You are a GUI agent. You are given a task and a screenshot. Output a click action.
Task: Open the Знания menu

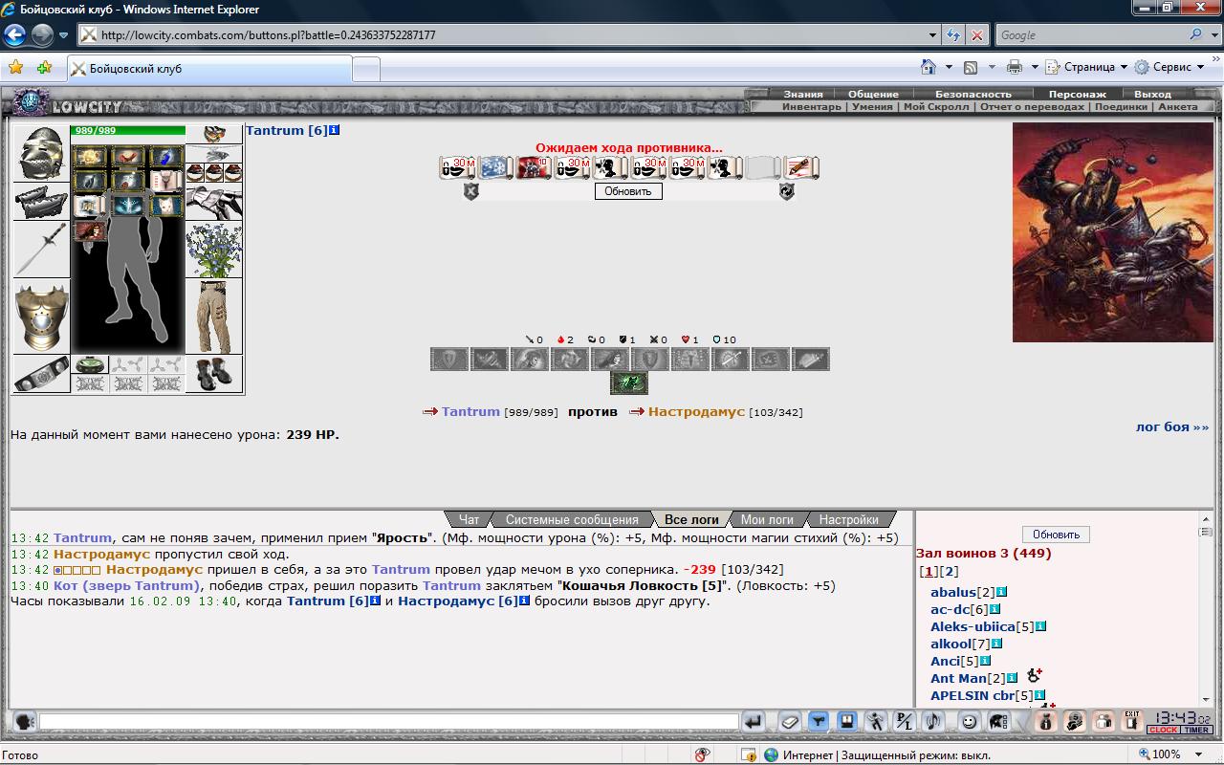[x=803, y=94]
